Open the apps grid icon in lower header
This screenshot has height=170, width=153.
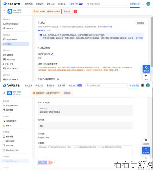tap(143, 85)
